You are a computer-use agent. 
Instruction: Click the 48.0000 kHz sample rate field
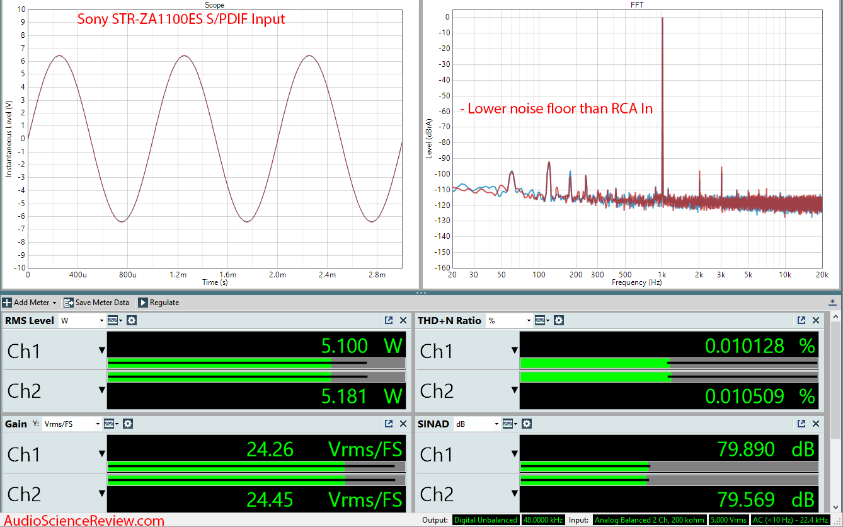[x=542, y=520]
